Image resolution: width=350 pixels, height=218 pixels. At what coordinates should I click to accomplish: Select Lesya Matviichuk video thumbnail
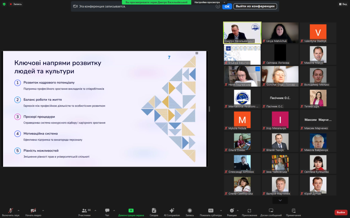280,33
